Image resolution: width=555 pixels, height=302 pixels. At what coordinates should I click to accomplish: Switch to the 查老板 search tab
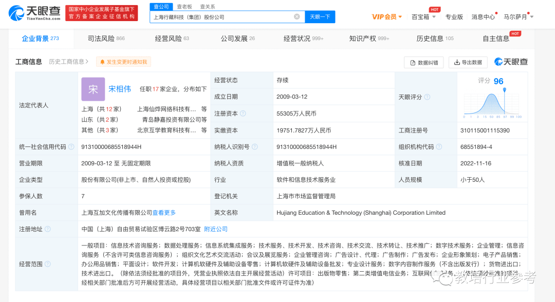click(x=184, y=6)
